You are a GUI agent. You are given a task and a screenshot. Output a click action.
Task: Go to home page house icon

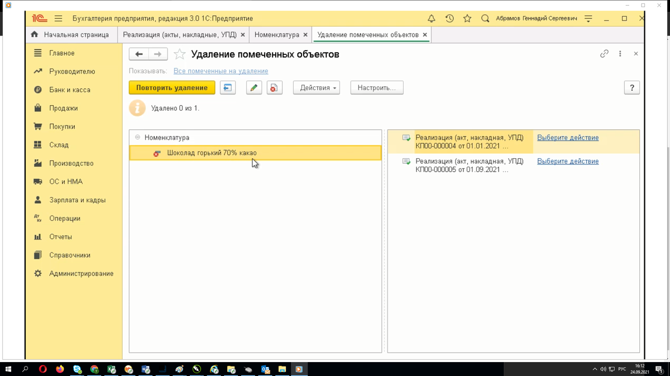tap(35, 35)
